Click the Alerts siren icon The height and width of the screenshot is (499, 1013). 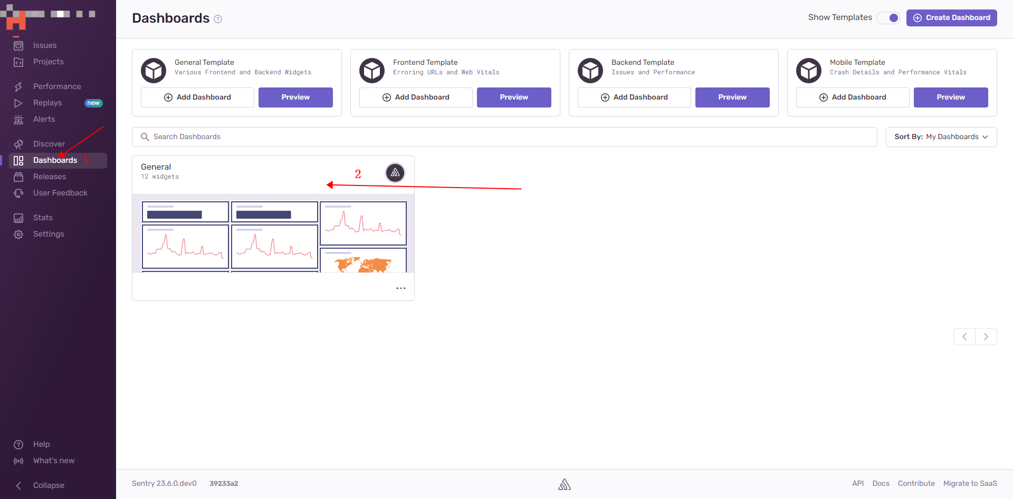coord(18,119)
